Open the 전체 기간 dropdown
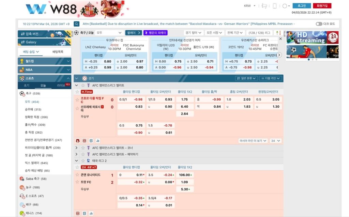The height and width of the screenshot is (217, 349). coord(235,33)
